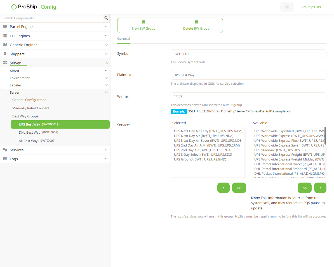Select UPS Standard (BWTI_UPS.UPS.SC) entry
The width and height of the screenshot is (334, 267).
(280, 150)
